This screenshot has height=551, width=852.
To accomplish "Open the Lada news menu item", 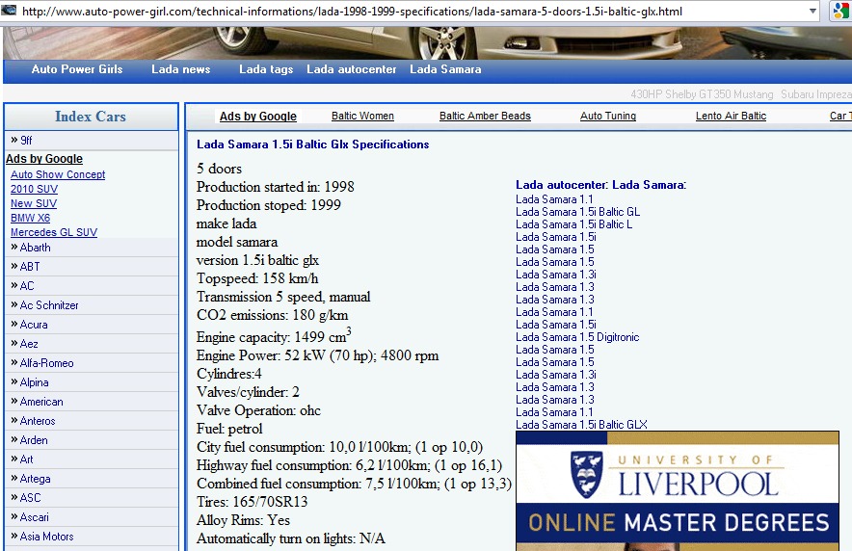I will (x=181, y=69).
